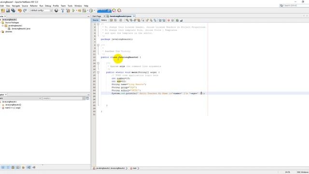Switch to the Start Page tab

click(97, 16)
